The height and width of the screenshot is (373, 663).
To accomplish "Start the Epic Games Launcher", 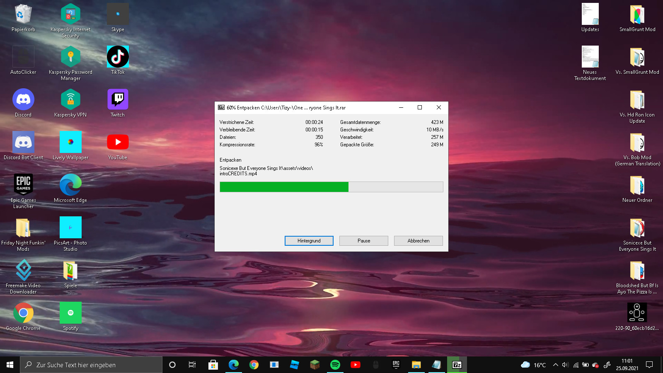I will pos(23,184).
